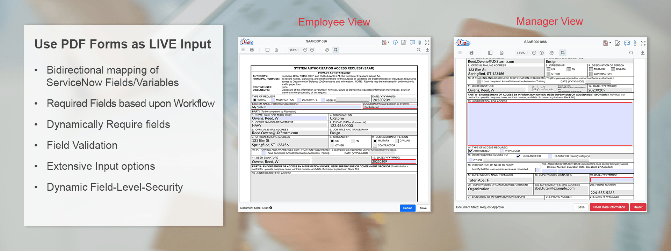Image resolution: width=671 pixels, height=251 pixels.
Task: Open 141% zoom dropdown in Manager View
Action: 522,53
